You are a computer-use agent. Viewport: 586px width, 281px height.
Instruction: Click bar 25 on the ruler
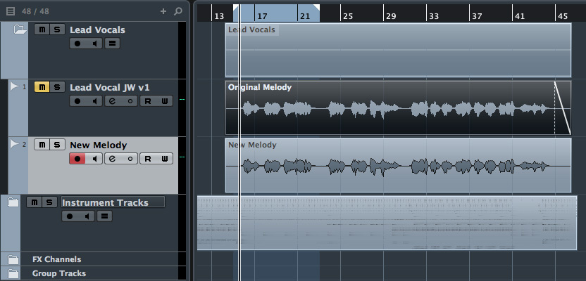pos(348,16)
